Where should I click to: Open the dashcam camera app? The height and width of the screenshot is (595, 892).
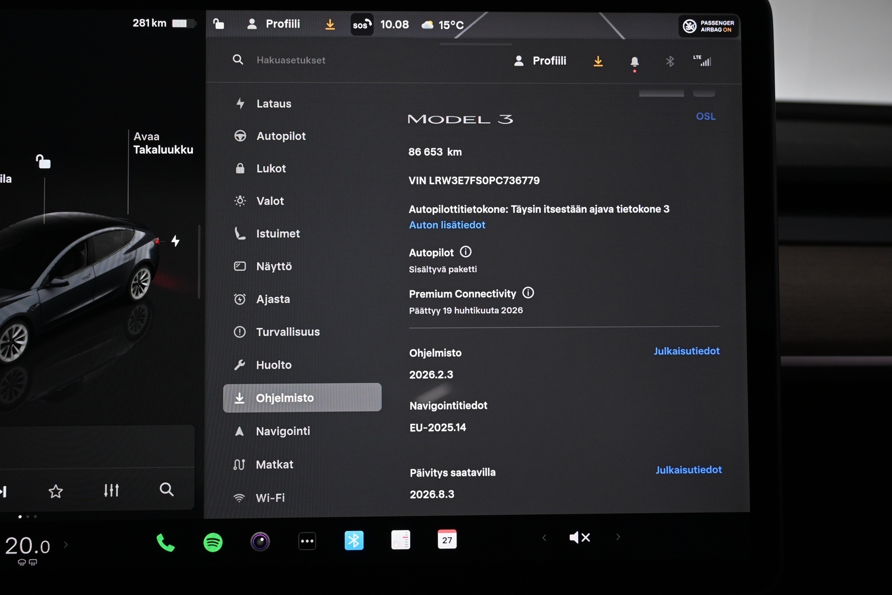click(260, 542)
